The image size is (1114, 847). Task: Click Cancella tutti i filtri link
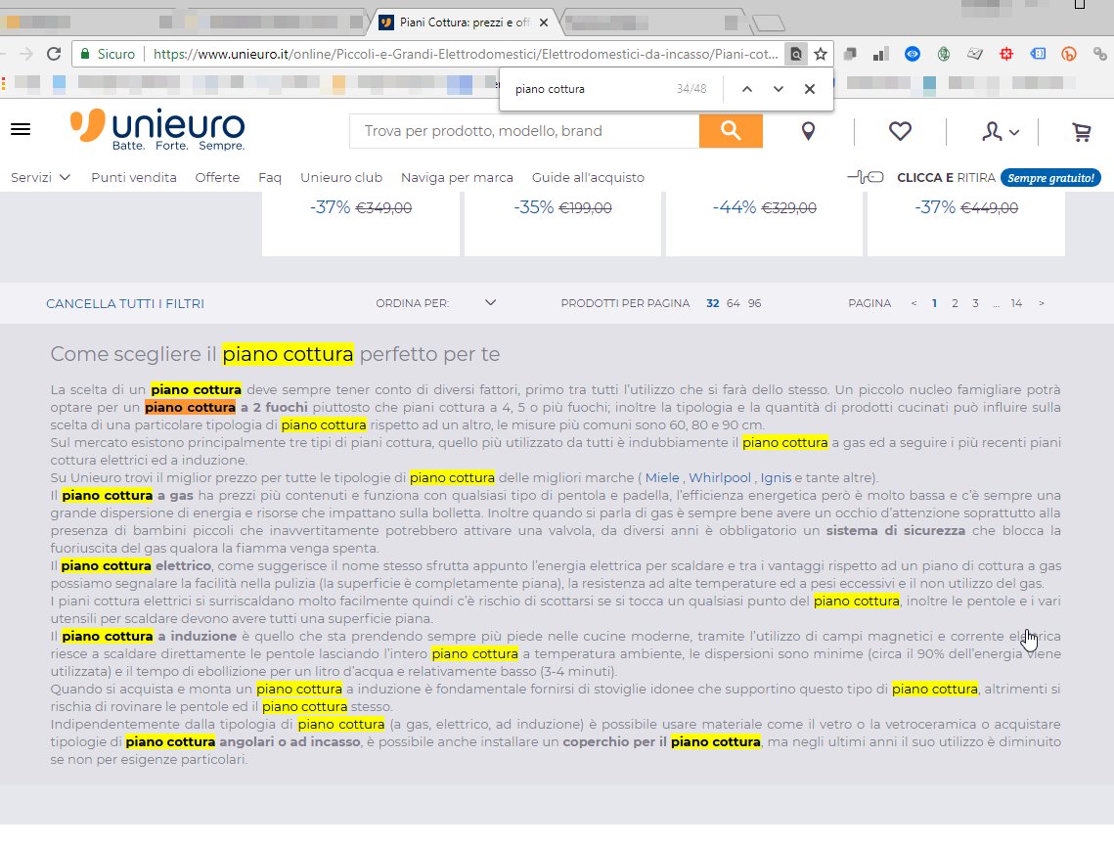click(125, 303)
